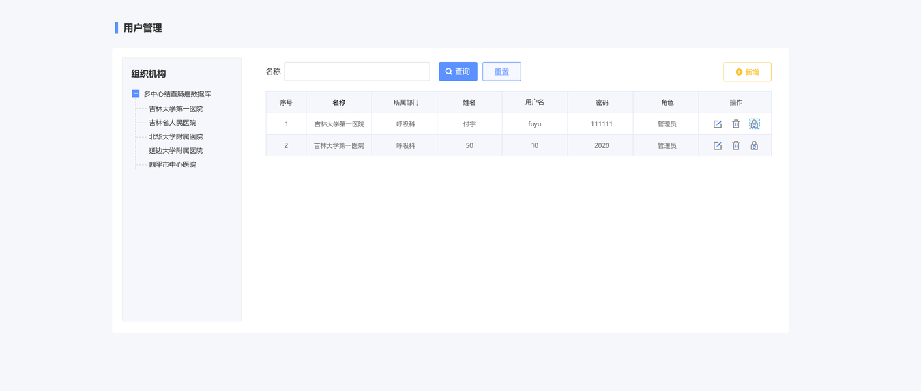Screen dimensions: 921x391
Task: Select 四平市中心医院 tree item
Action: [172, 164]
